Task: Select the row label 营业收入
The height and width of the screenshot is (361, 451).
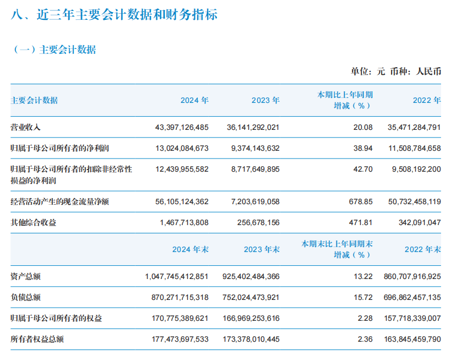Action: pos(25,127)
